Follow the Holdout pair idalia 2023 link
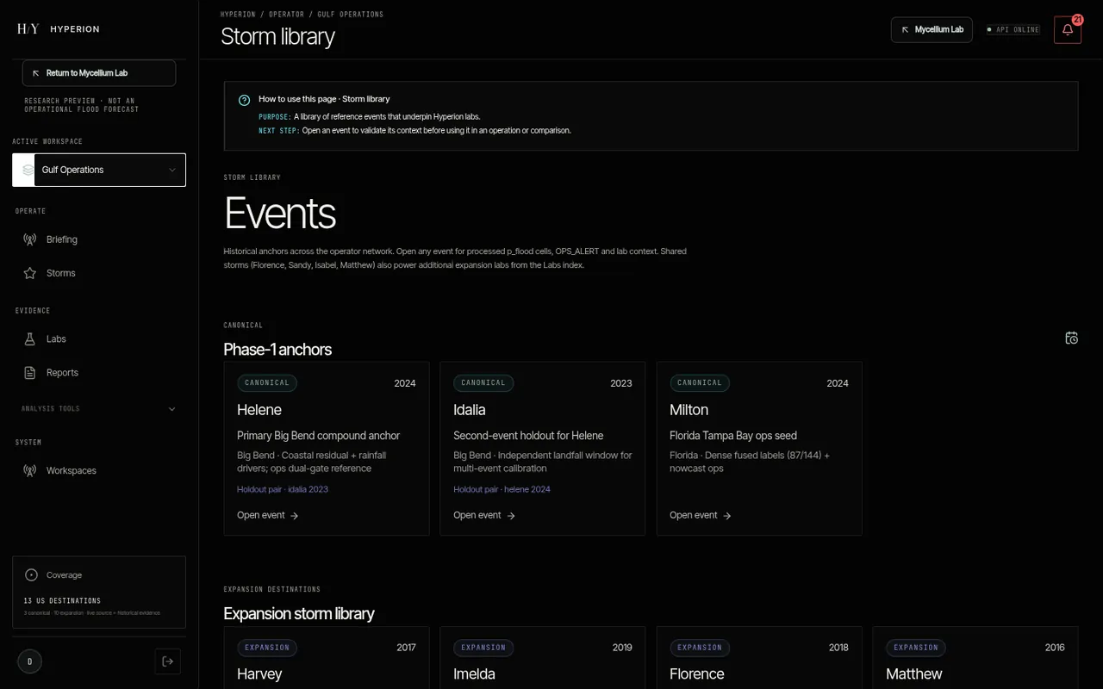This screenshot has width=1103, height=689. pyautogui.click(x=283, y=489)
